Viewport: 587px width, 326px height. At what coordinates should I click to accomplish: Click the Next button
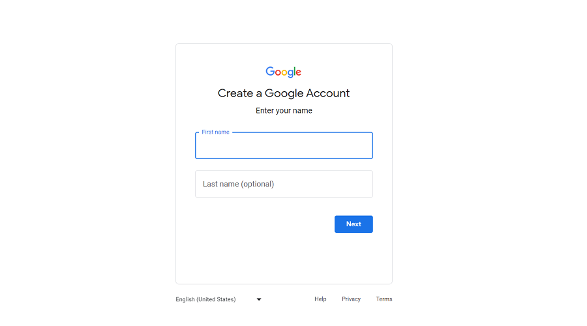click(354, 224)
